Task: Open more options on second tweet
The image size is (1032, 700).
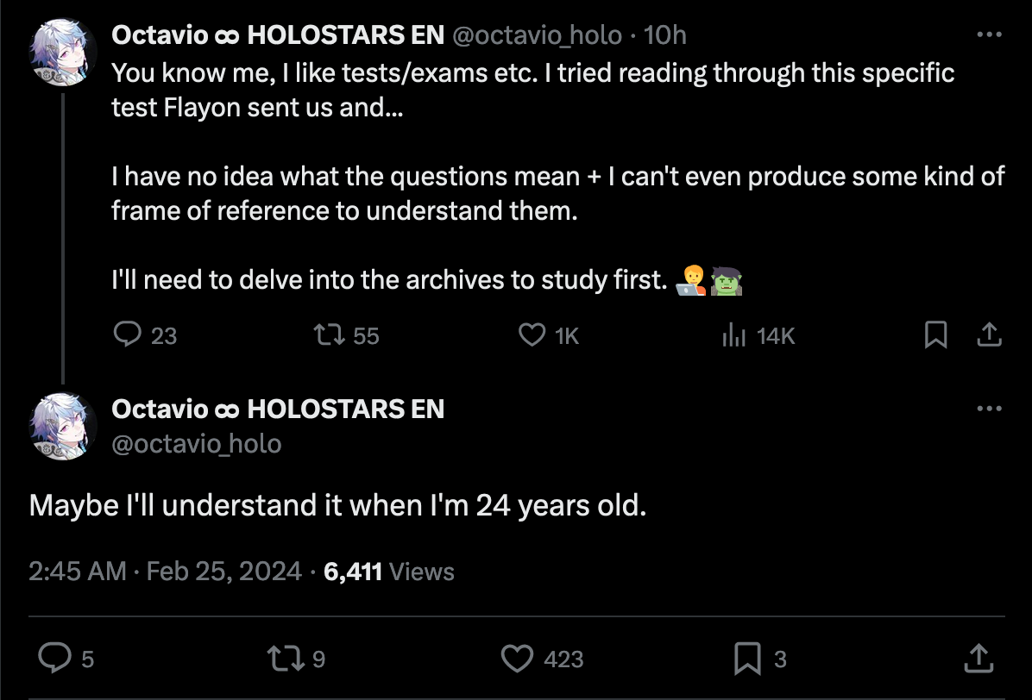Action: [989, 408]
